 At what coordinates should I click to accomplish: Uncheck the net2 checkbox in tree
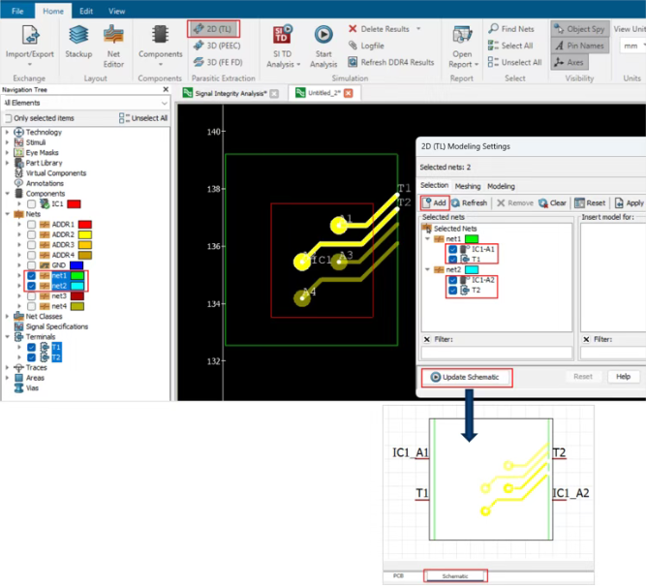point(31,286)
